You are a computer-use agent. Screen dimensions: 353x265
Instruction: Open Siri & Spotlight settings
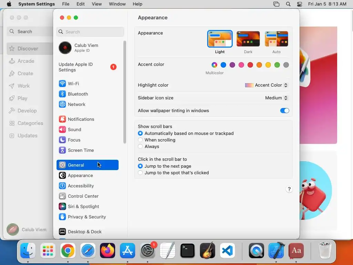coord(87,206)
